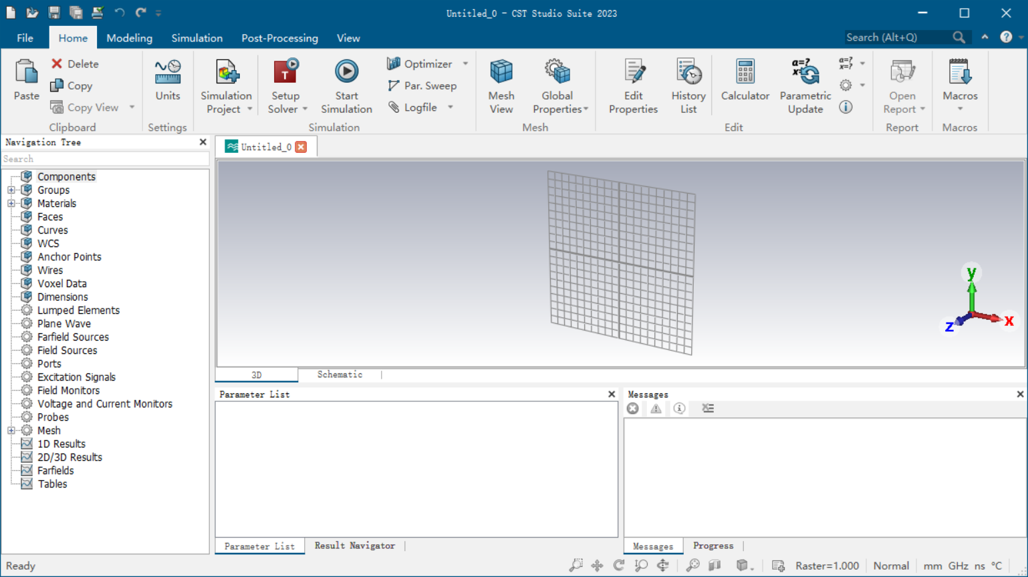Open Report button

click(902, 86)
